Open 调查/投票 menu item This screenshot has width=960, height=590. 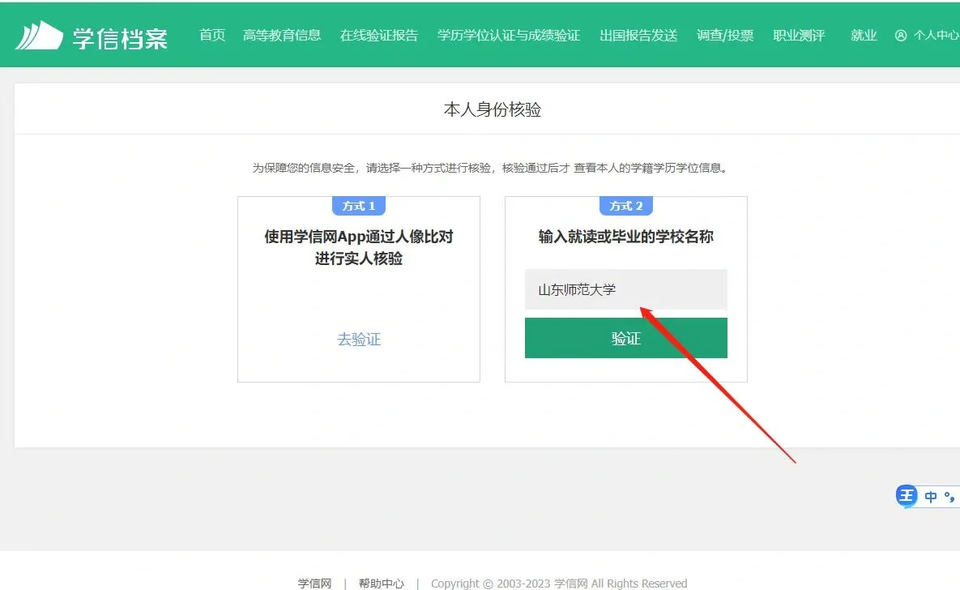pyautogui.click(x=725, y=36)
